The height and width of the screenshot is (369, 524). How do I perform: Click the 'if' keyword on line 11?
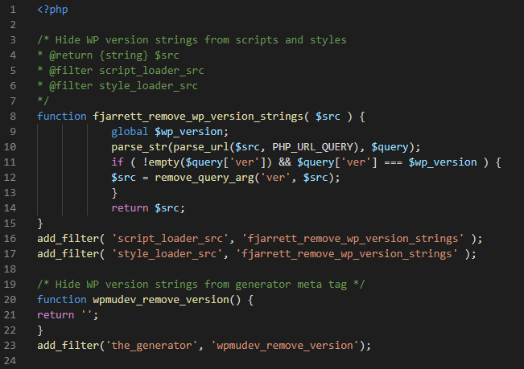(118, 162)
